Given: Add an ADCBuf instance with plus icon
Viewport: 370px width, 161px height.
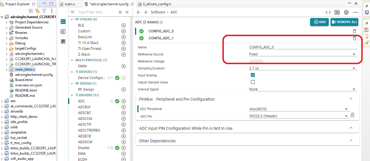Looking at the screenshot, I should click(x=124, y=107).
